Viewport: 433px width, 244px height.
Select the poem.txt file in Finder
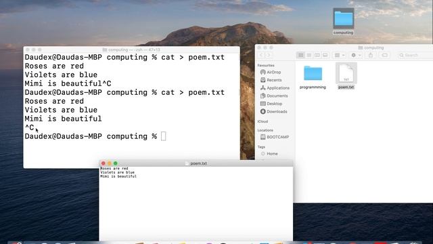click(x=346, y=76)
